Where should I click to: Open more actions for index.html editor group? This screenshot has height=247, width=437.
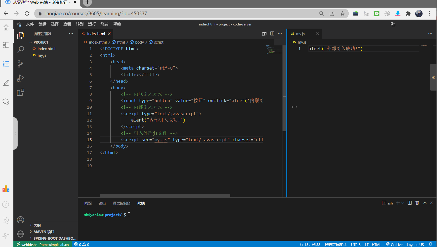(280, 34)
